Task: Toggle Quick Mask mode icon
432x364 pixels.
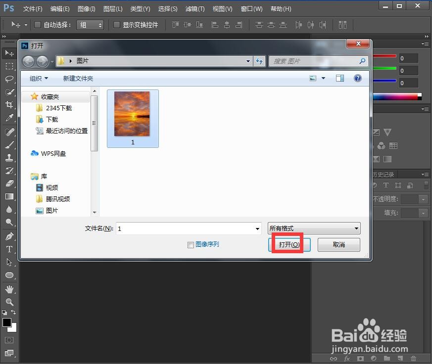Action: coord(9,340)
